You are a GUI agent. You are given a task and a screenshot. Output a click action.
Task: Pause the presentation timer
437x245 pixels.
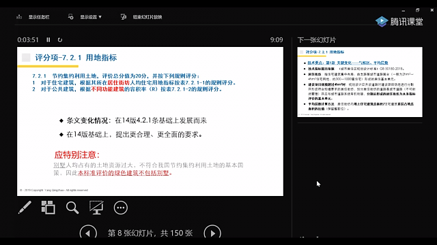point(48,39)
